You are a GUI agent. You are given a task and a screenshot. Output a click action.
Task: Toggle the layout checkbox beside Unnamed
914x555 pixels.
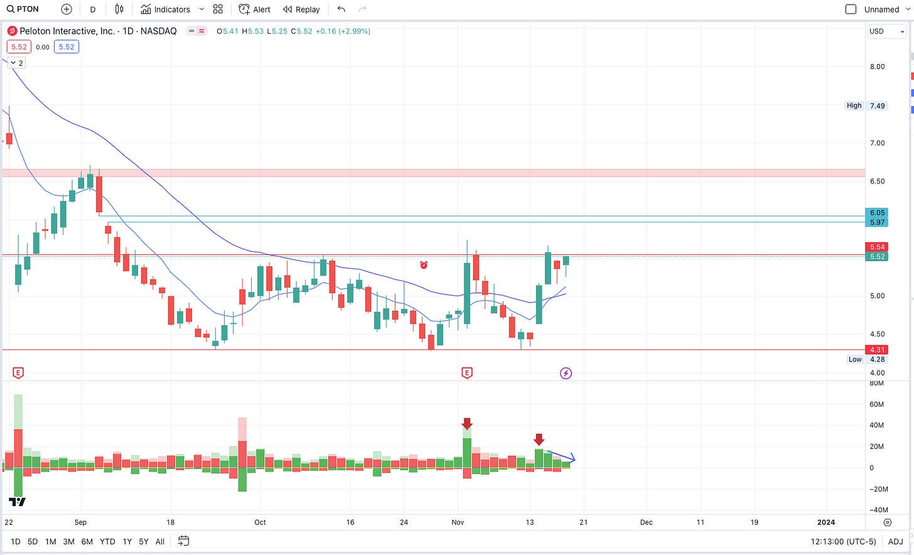coord(851,9)
